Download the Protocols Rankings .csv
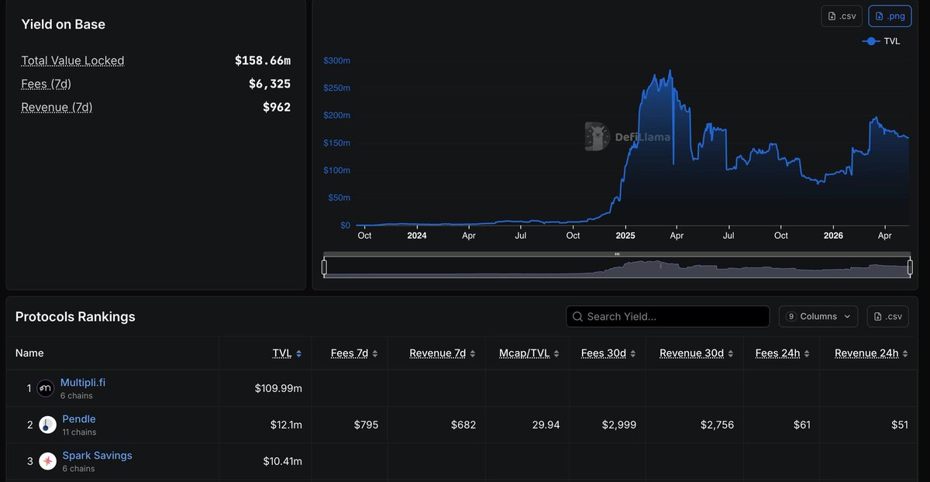This screenshot has height=482, width=930. pos(887,316)
